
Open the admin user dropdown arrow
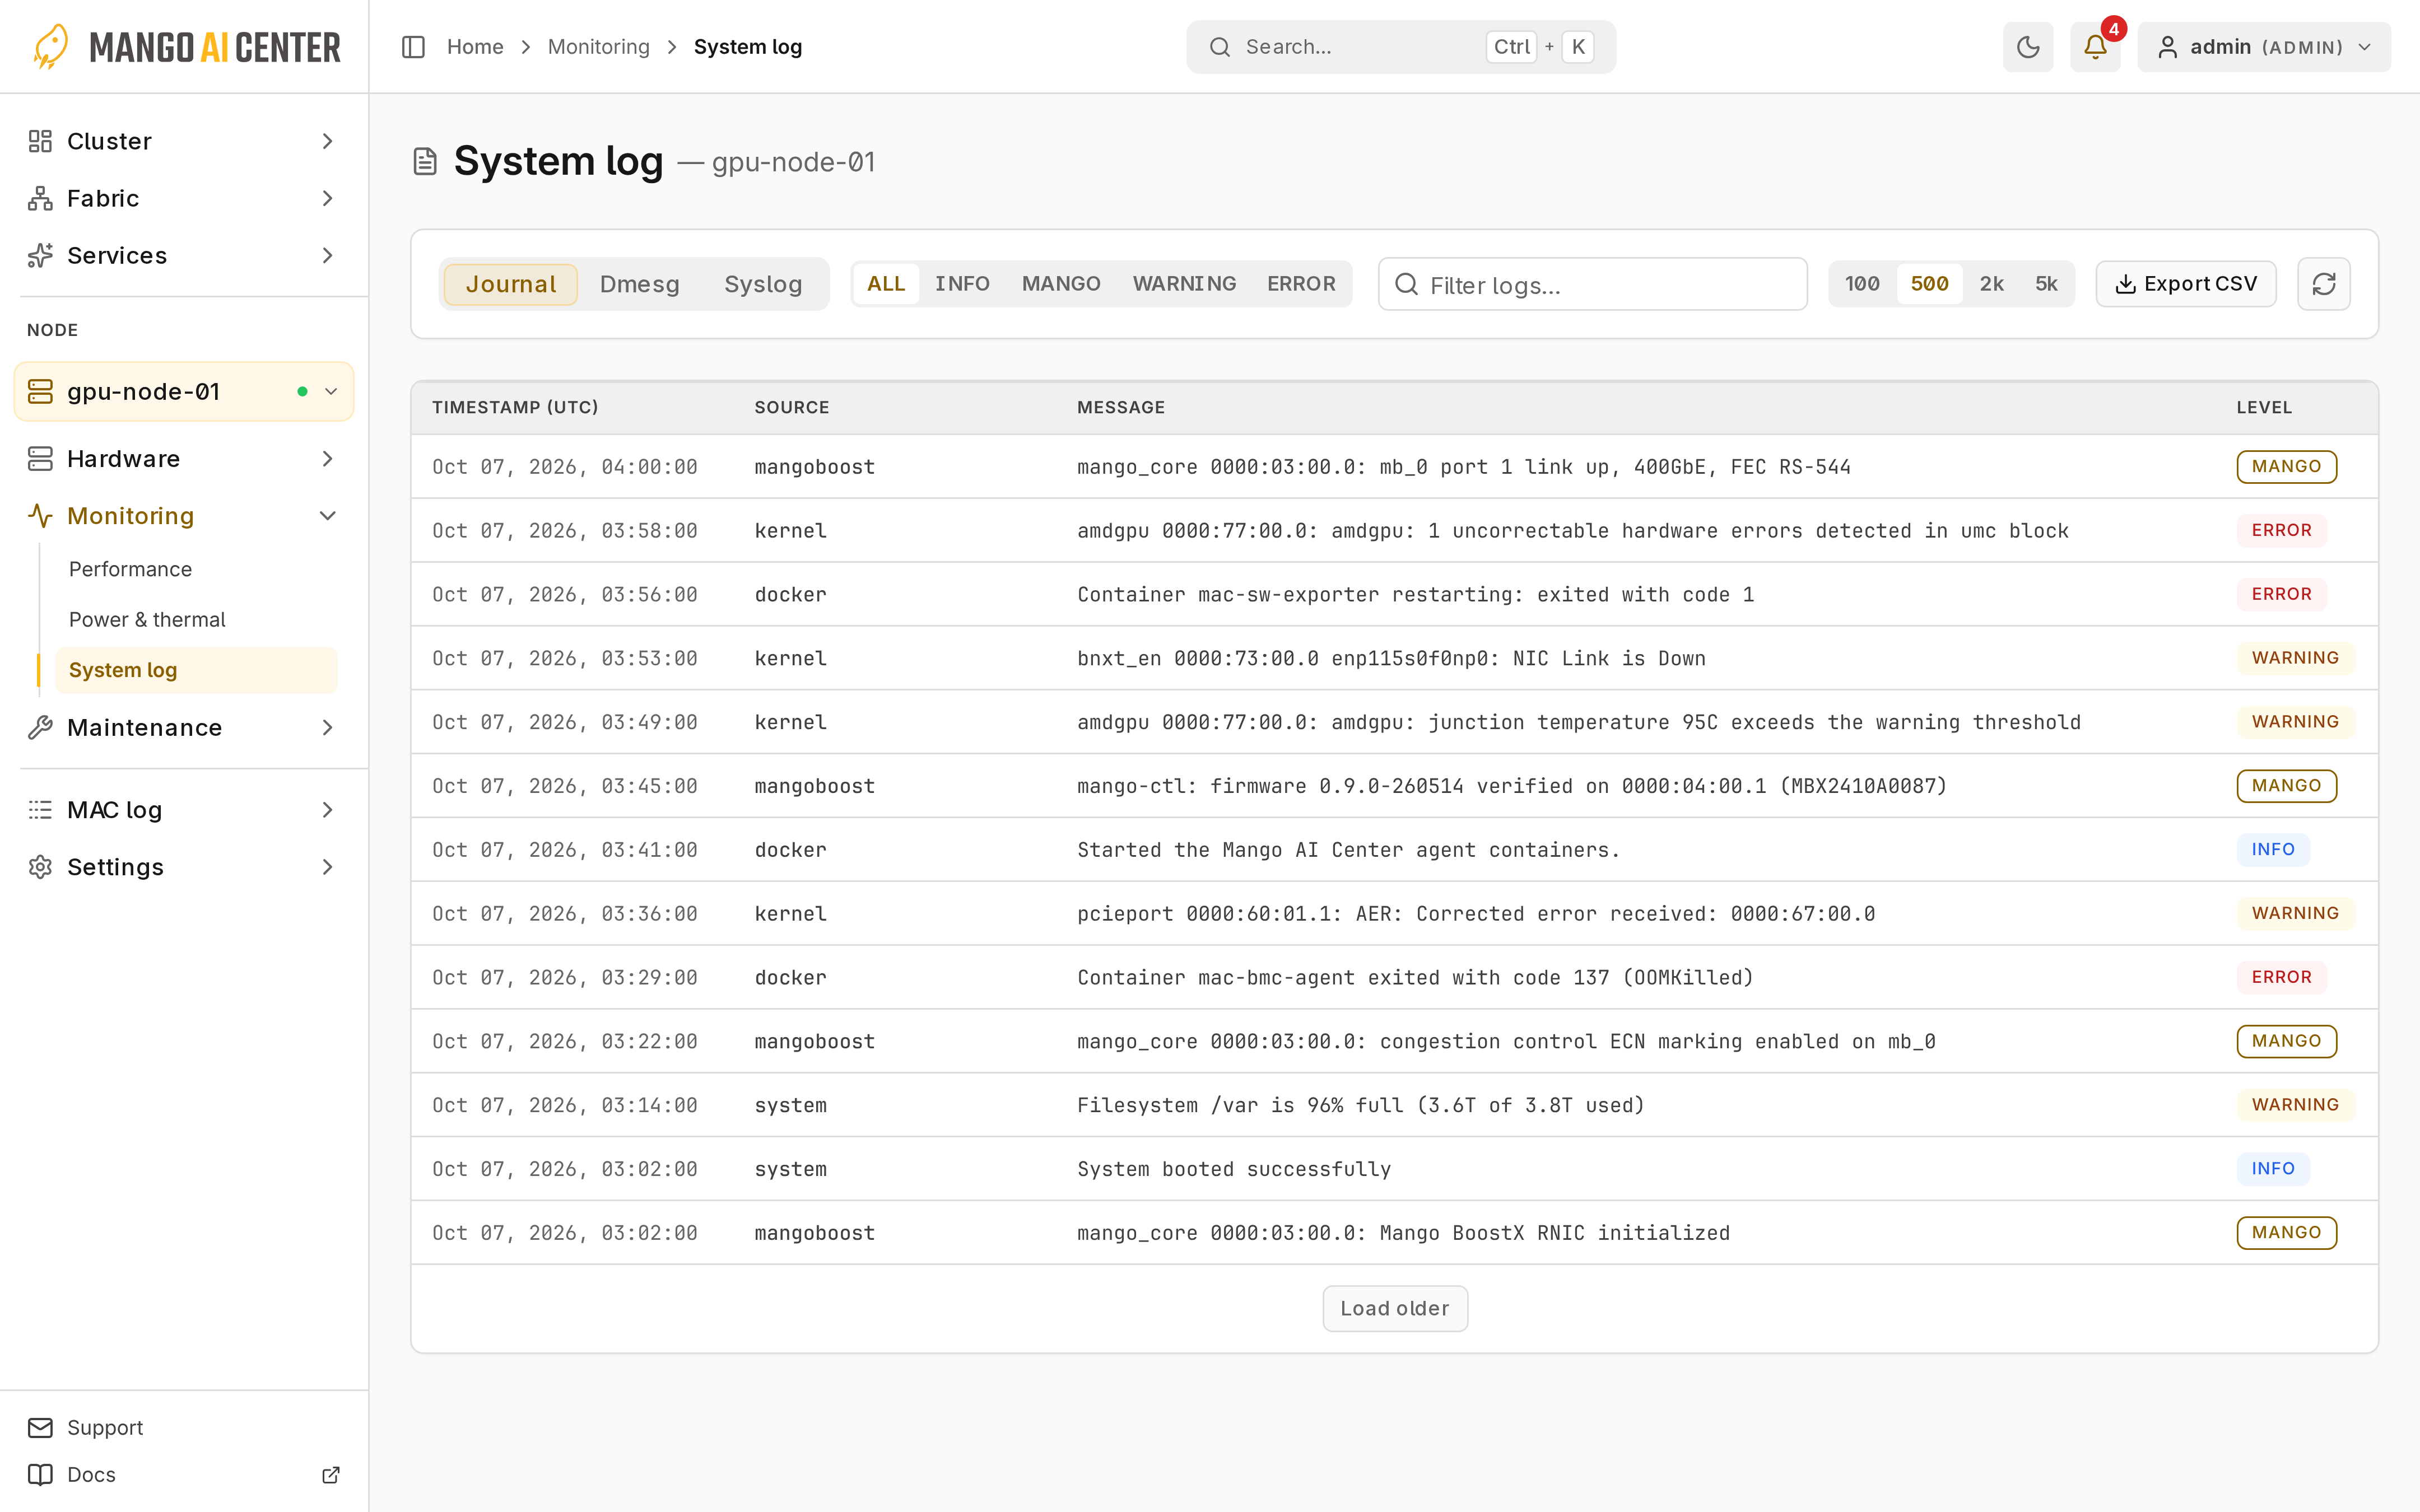(2364, 47)
